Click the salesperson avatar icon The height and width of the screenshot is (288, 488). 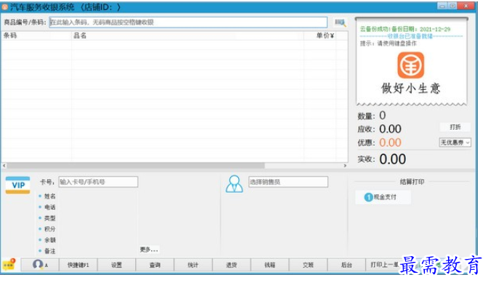[x=234, y=184]
